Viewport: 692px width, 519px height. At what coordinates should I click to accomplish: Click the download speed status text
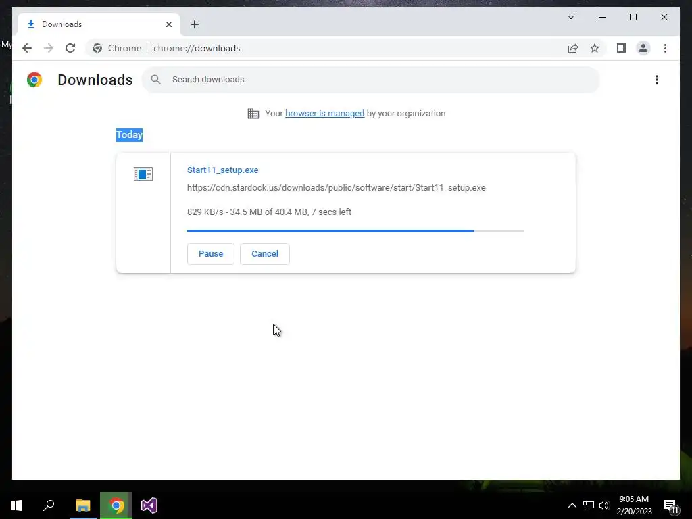tap(269, 212)
